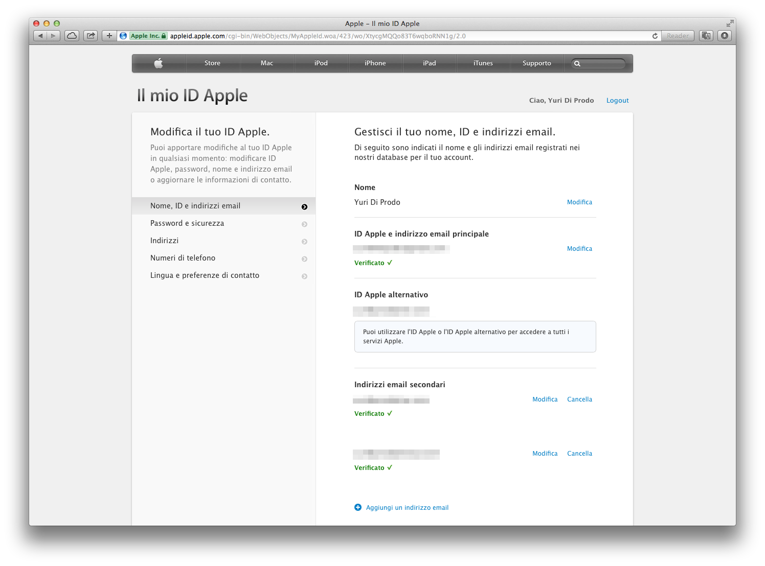The width and height of the screenshot is (765, 566).
Task: Expand Password e sicurezza section
Action: (187, 223)
